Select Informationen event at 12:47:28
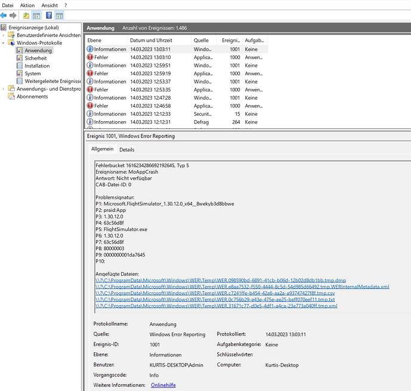The width and height of the screenshot is (411, 391). 177,98
